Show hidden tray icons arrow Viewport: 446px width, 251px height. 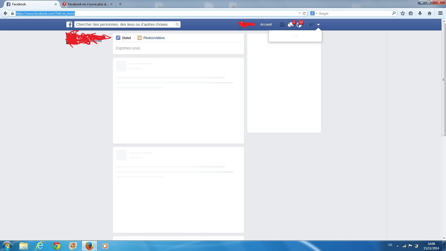(x=397, y=246)
